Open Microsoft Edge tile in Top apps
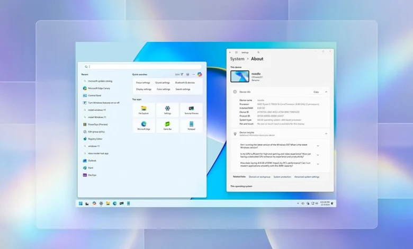The height and width of the screenshot is (249, 413). tap(144, 126)
